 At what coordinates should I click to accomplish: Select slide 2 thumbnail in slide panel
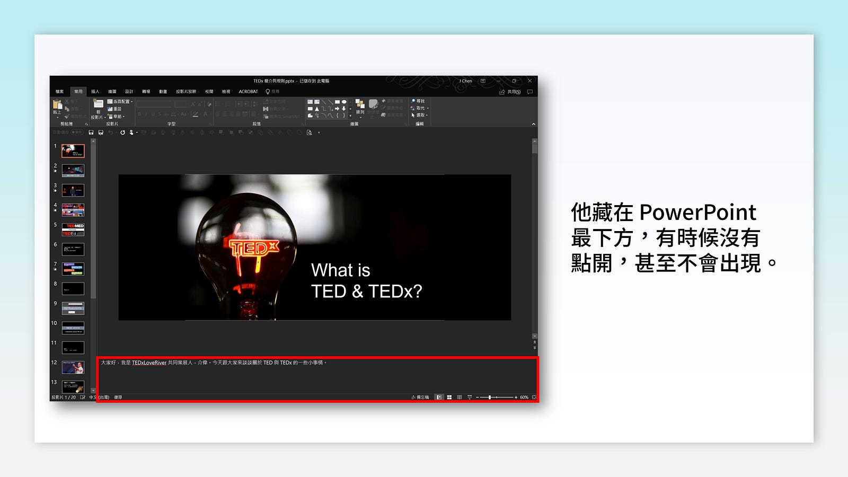[x=73, y=171]
